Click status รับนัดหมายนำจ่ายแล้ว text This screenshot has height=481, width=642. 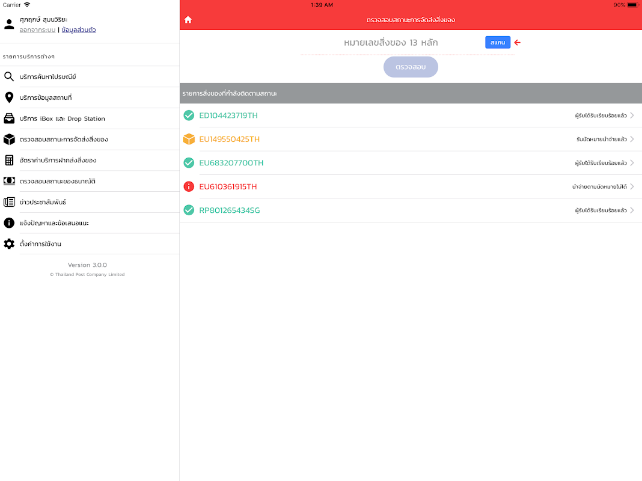(602, 139)
